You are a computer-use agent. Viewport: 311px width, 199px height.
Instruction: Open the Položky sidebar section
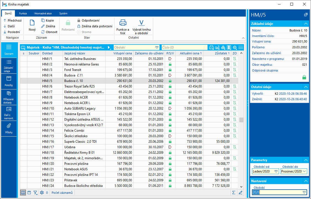click(9, 81)
